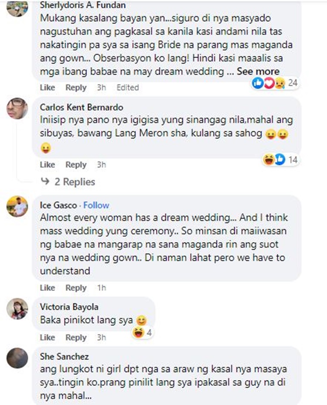327x405 pixels.
Task: Reply to Ice Gasco's comment
Action: pos(76,288)
